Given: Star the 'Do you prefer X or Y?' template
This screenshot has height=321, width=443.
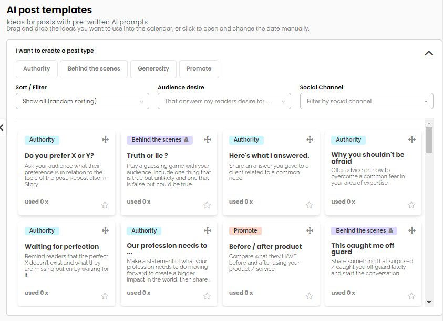Looking at the screenshot, I should coord(105,205).
